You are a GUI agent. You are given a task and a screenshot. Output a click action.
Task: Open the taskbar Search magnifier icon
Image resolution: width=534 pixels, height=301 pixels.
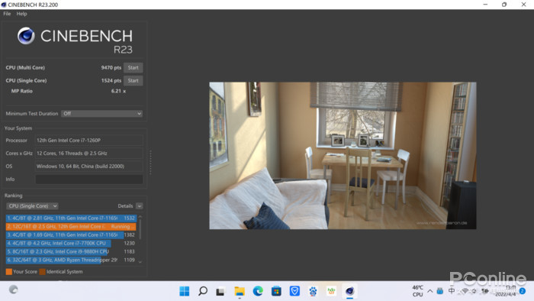pyautogui.click(x=203, y=291)
